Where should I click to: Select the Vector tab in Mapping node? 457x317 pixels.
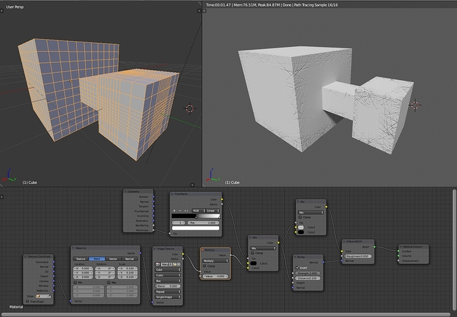click(x=113, y=259)
